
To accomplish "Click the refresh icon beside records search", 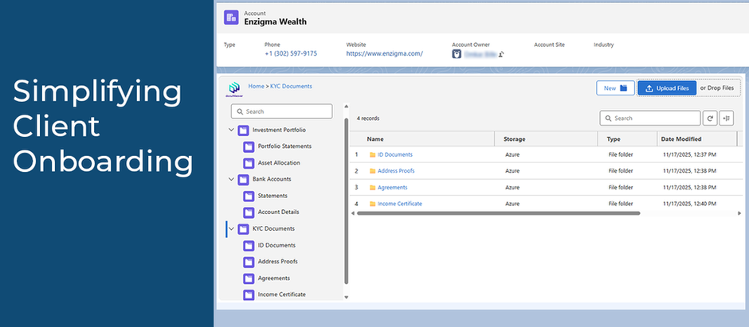I will [710, 119].
